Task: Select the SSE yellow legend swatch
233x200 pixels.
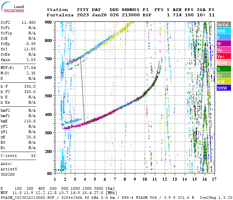Action: [x=224, y=82]
